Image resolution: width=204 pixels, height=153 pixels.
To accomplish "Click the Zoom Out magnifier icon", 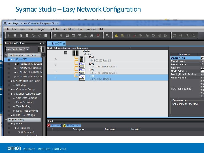I will coord(187,35).
